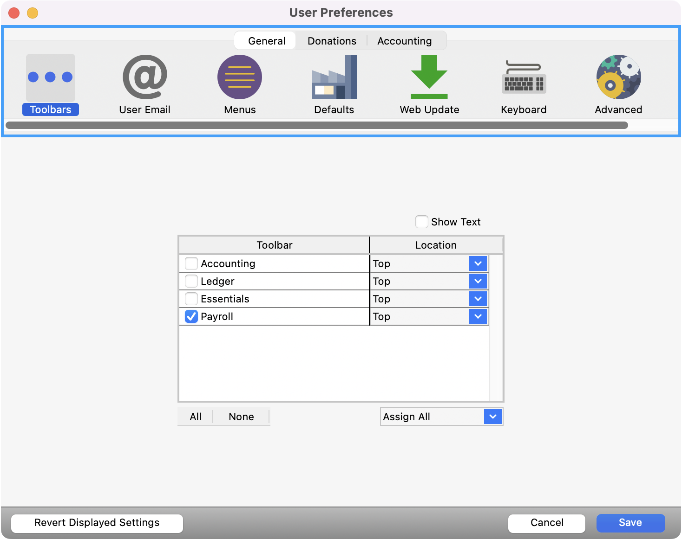Viewport: 682px width, 539px height.
Task: Open the User Email preferences icon
Action: click(144, 77)
